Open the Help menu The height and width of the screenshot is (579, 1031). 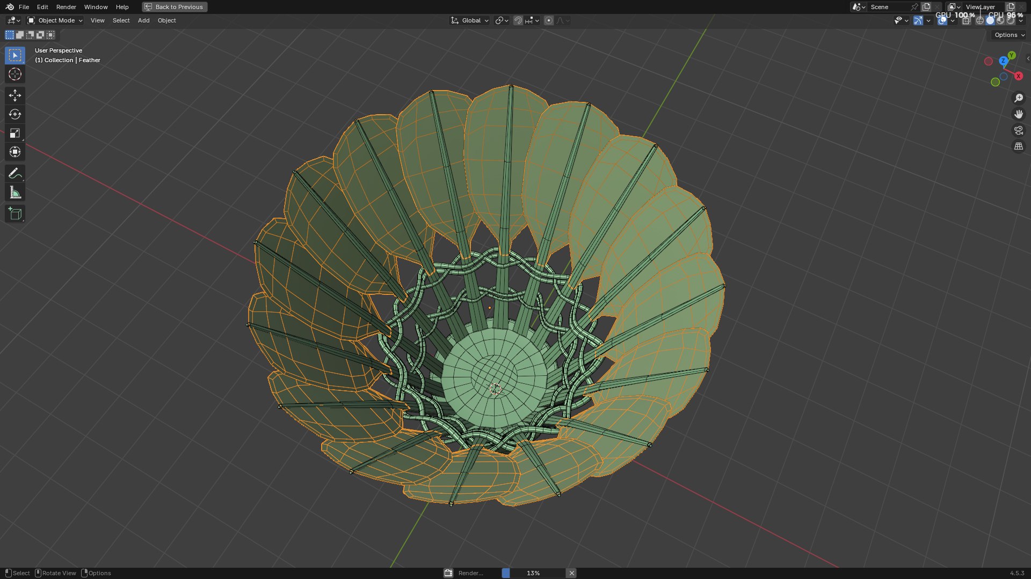pos(122,7)
